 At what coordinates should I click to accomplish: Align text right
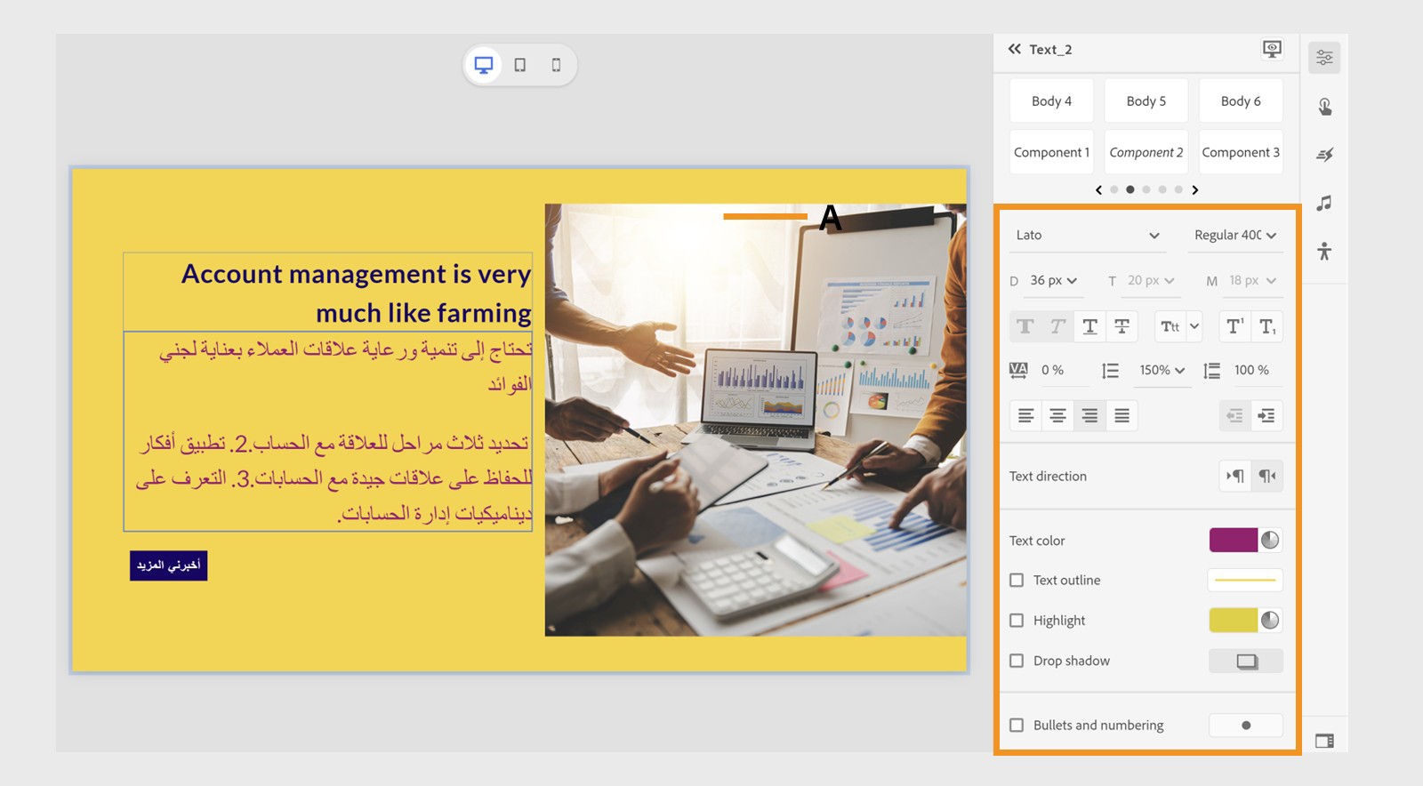1089,415
